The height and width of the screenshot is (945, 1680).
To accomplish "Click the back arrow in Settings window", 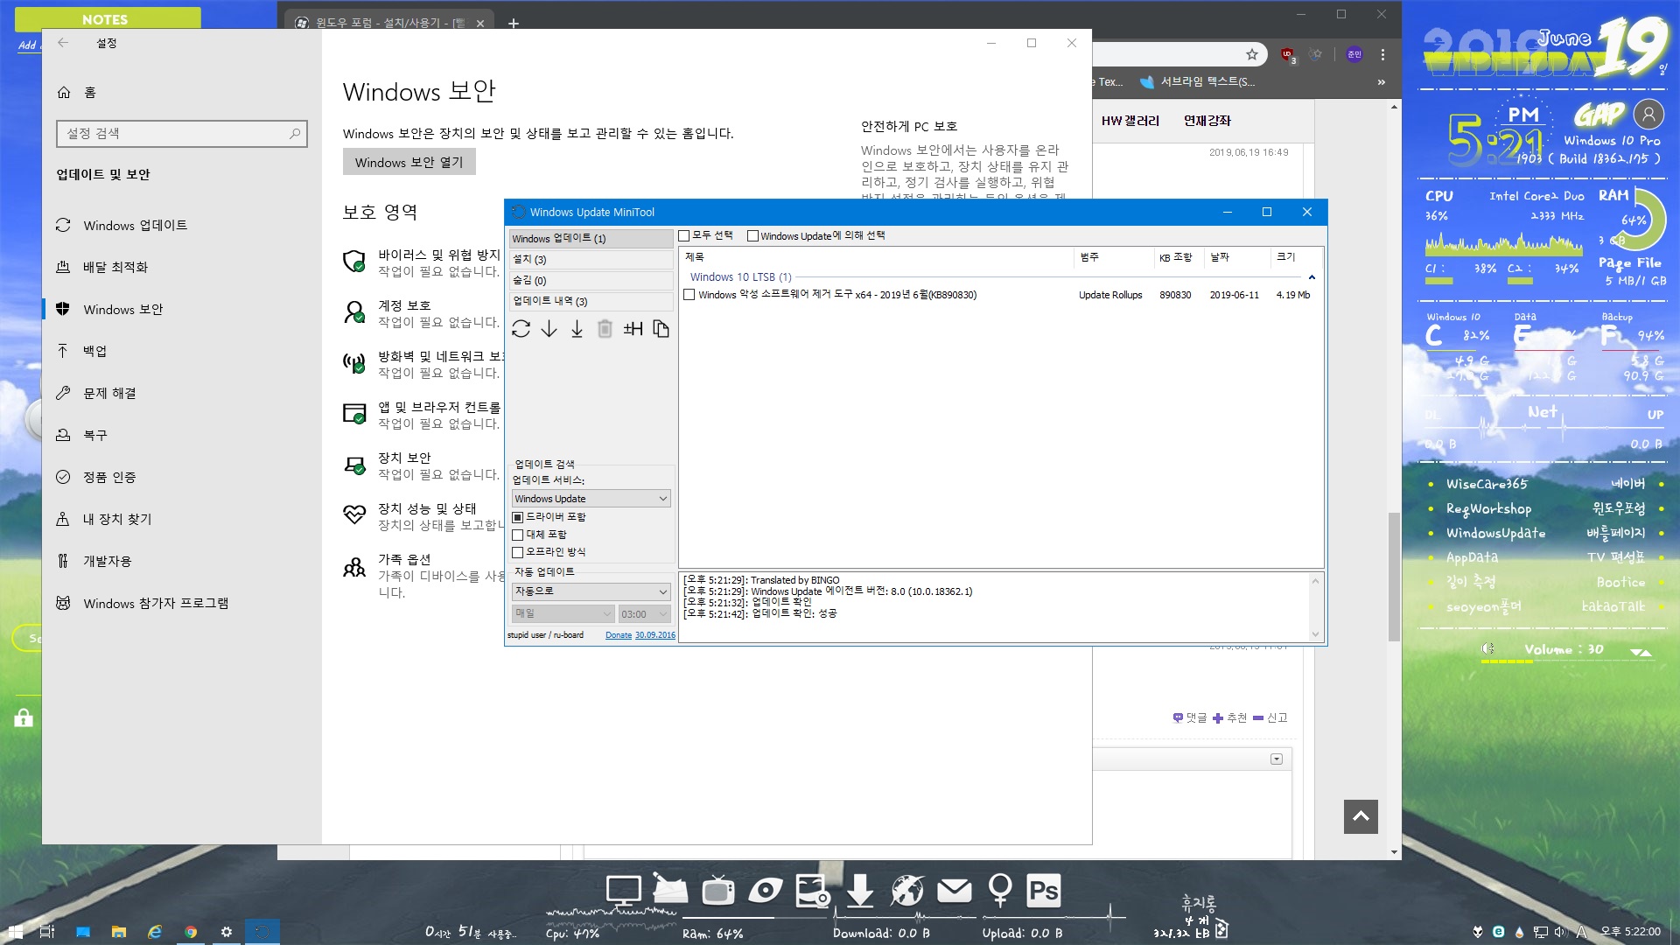I will click(63, 43).
